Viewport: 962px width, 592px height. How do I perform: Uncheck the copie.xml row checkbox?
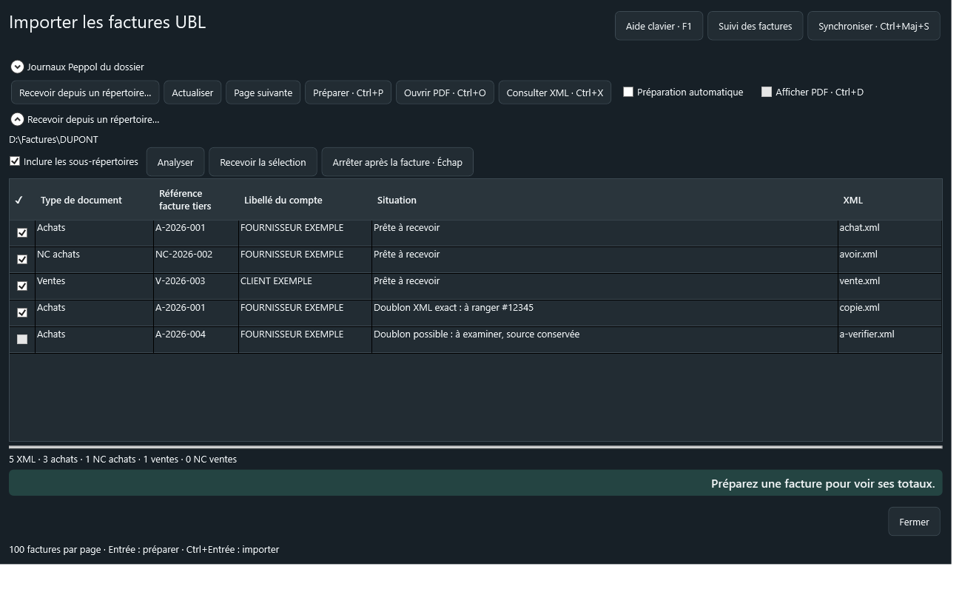(x=22, y=313)
